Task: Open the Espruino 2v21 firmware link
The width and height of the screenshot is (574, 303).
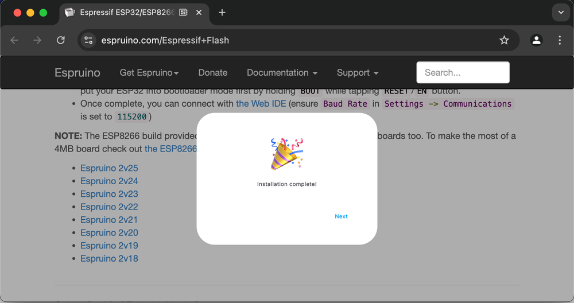Action: (109, 220)
